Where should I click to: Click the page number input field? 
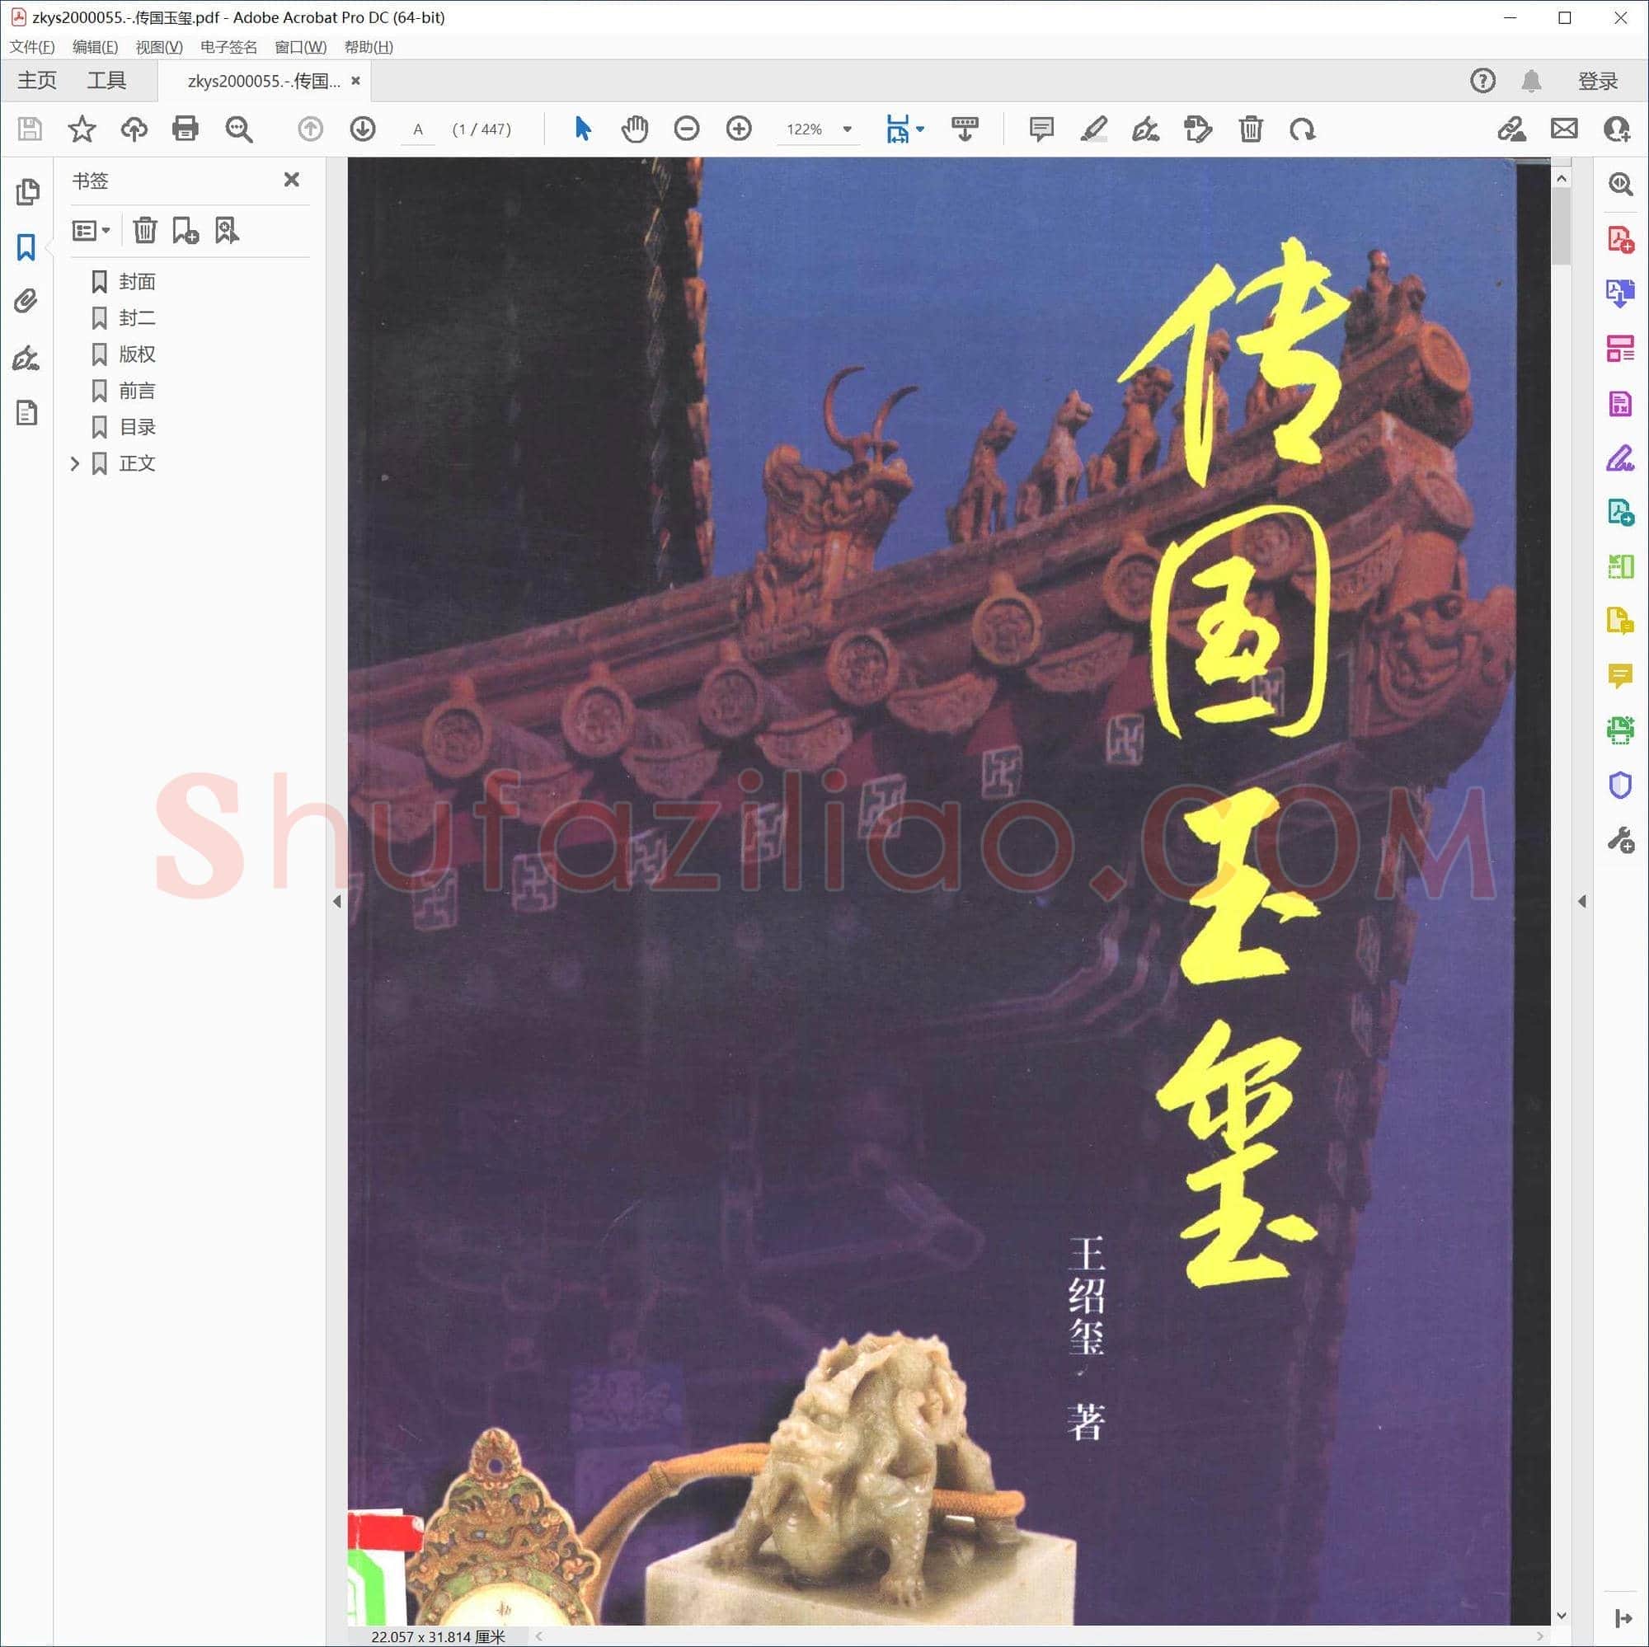(x=418, y=129)
